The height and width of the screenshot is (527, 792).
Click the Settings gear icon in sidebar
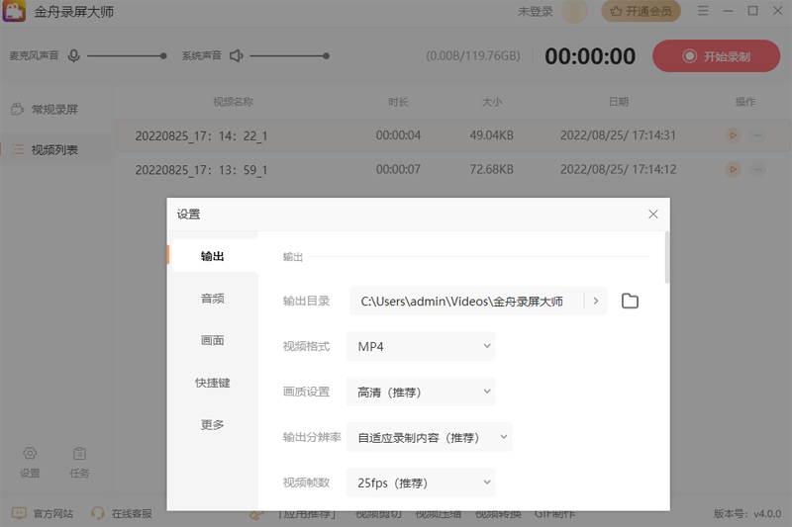30,454
